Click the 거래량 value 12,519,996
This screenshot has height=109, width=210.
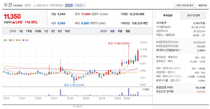137,14
